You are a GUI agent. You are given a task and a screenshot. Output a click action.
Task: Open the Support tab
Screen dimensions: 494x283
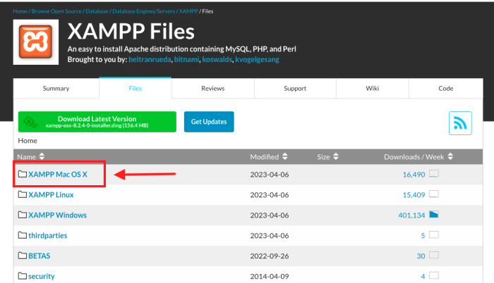(x=295, y=89)
